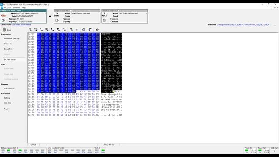The image size is (279, 157).
Task: Click the Port 1 target connector icon
Action: [57, 15]
